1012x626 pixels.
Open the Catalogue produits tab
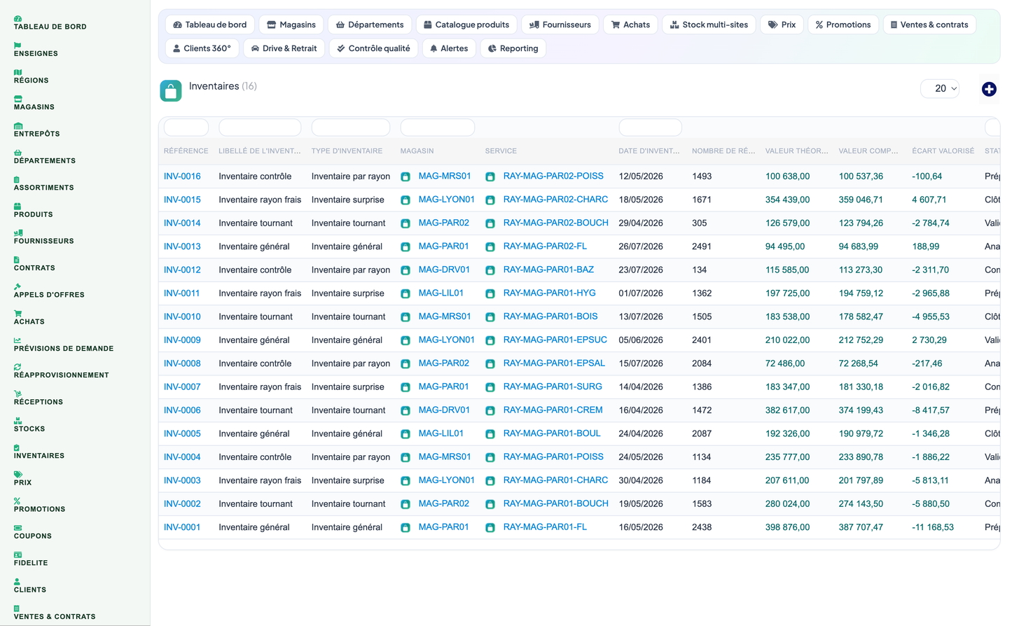[x=466, y=25]
